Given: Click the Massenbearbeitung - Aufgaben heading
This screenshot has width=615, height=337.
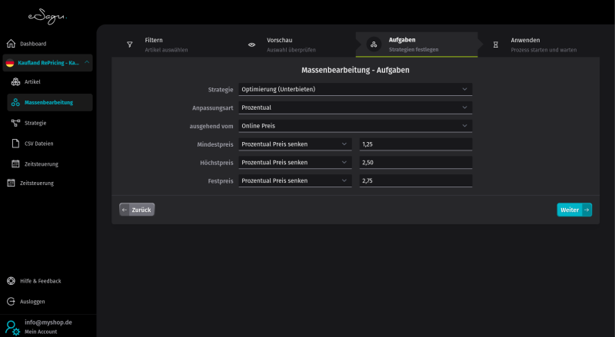Looking at the screenshot, I should [355, 70].
